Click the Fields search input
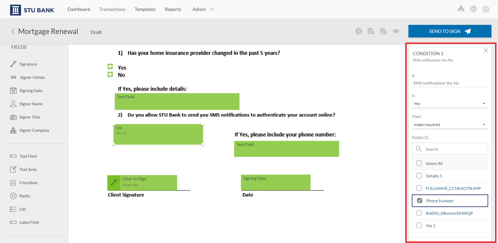498x243 pixels. [450, 149]
